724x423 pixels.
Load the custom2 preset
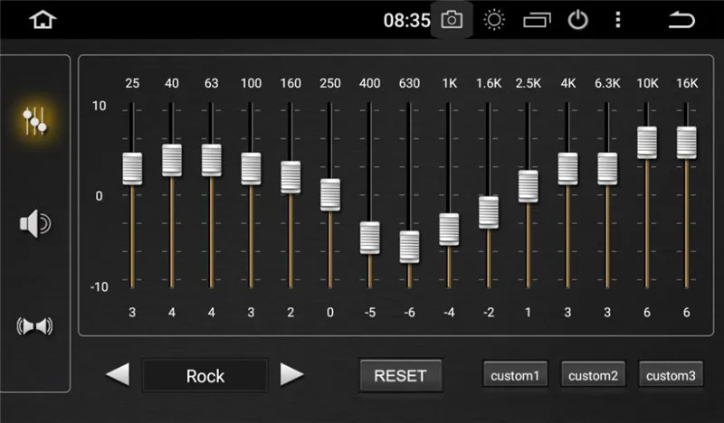pyautogui.click(x=593, y=375)
